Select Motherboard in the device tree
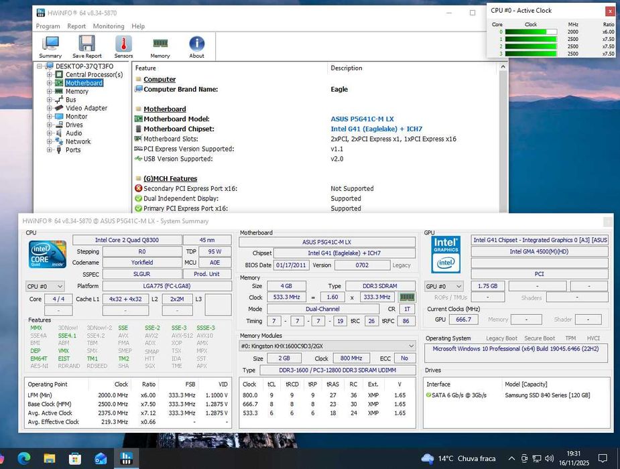Viewport: 620px width, 469px height. click(84, 83)
